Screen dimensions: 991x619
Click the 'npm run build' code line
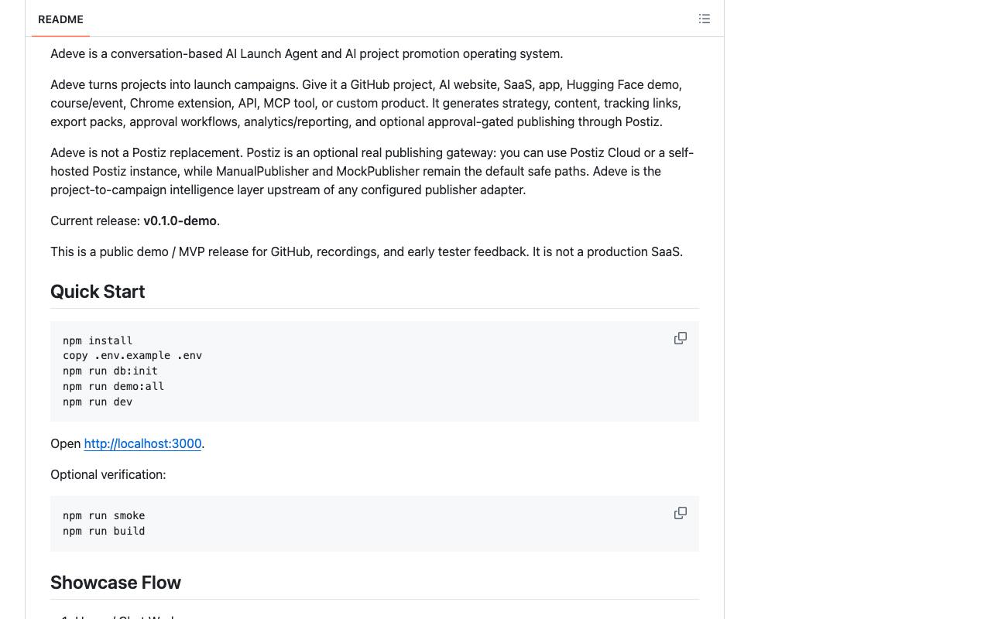104,531
